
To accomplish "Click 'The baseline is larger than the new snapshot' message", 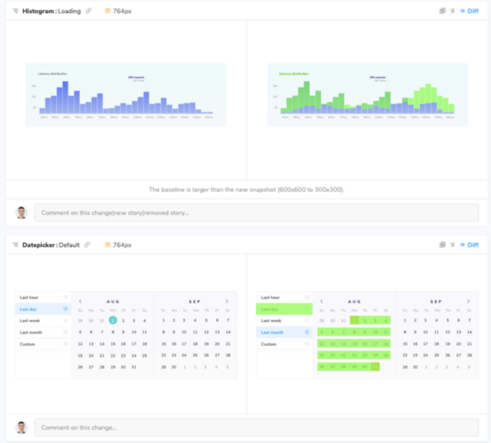I will [x=246, y=189].
